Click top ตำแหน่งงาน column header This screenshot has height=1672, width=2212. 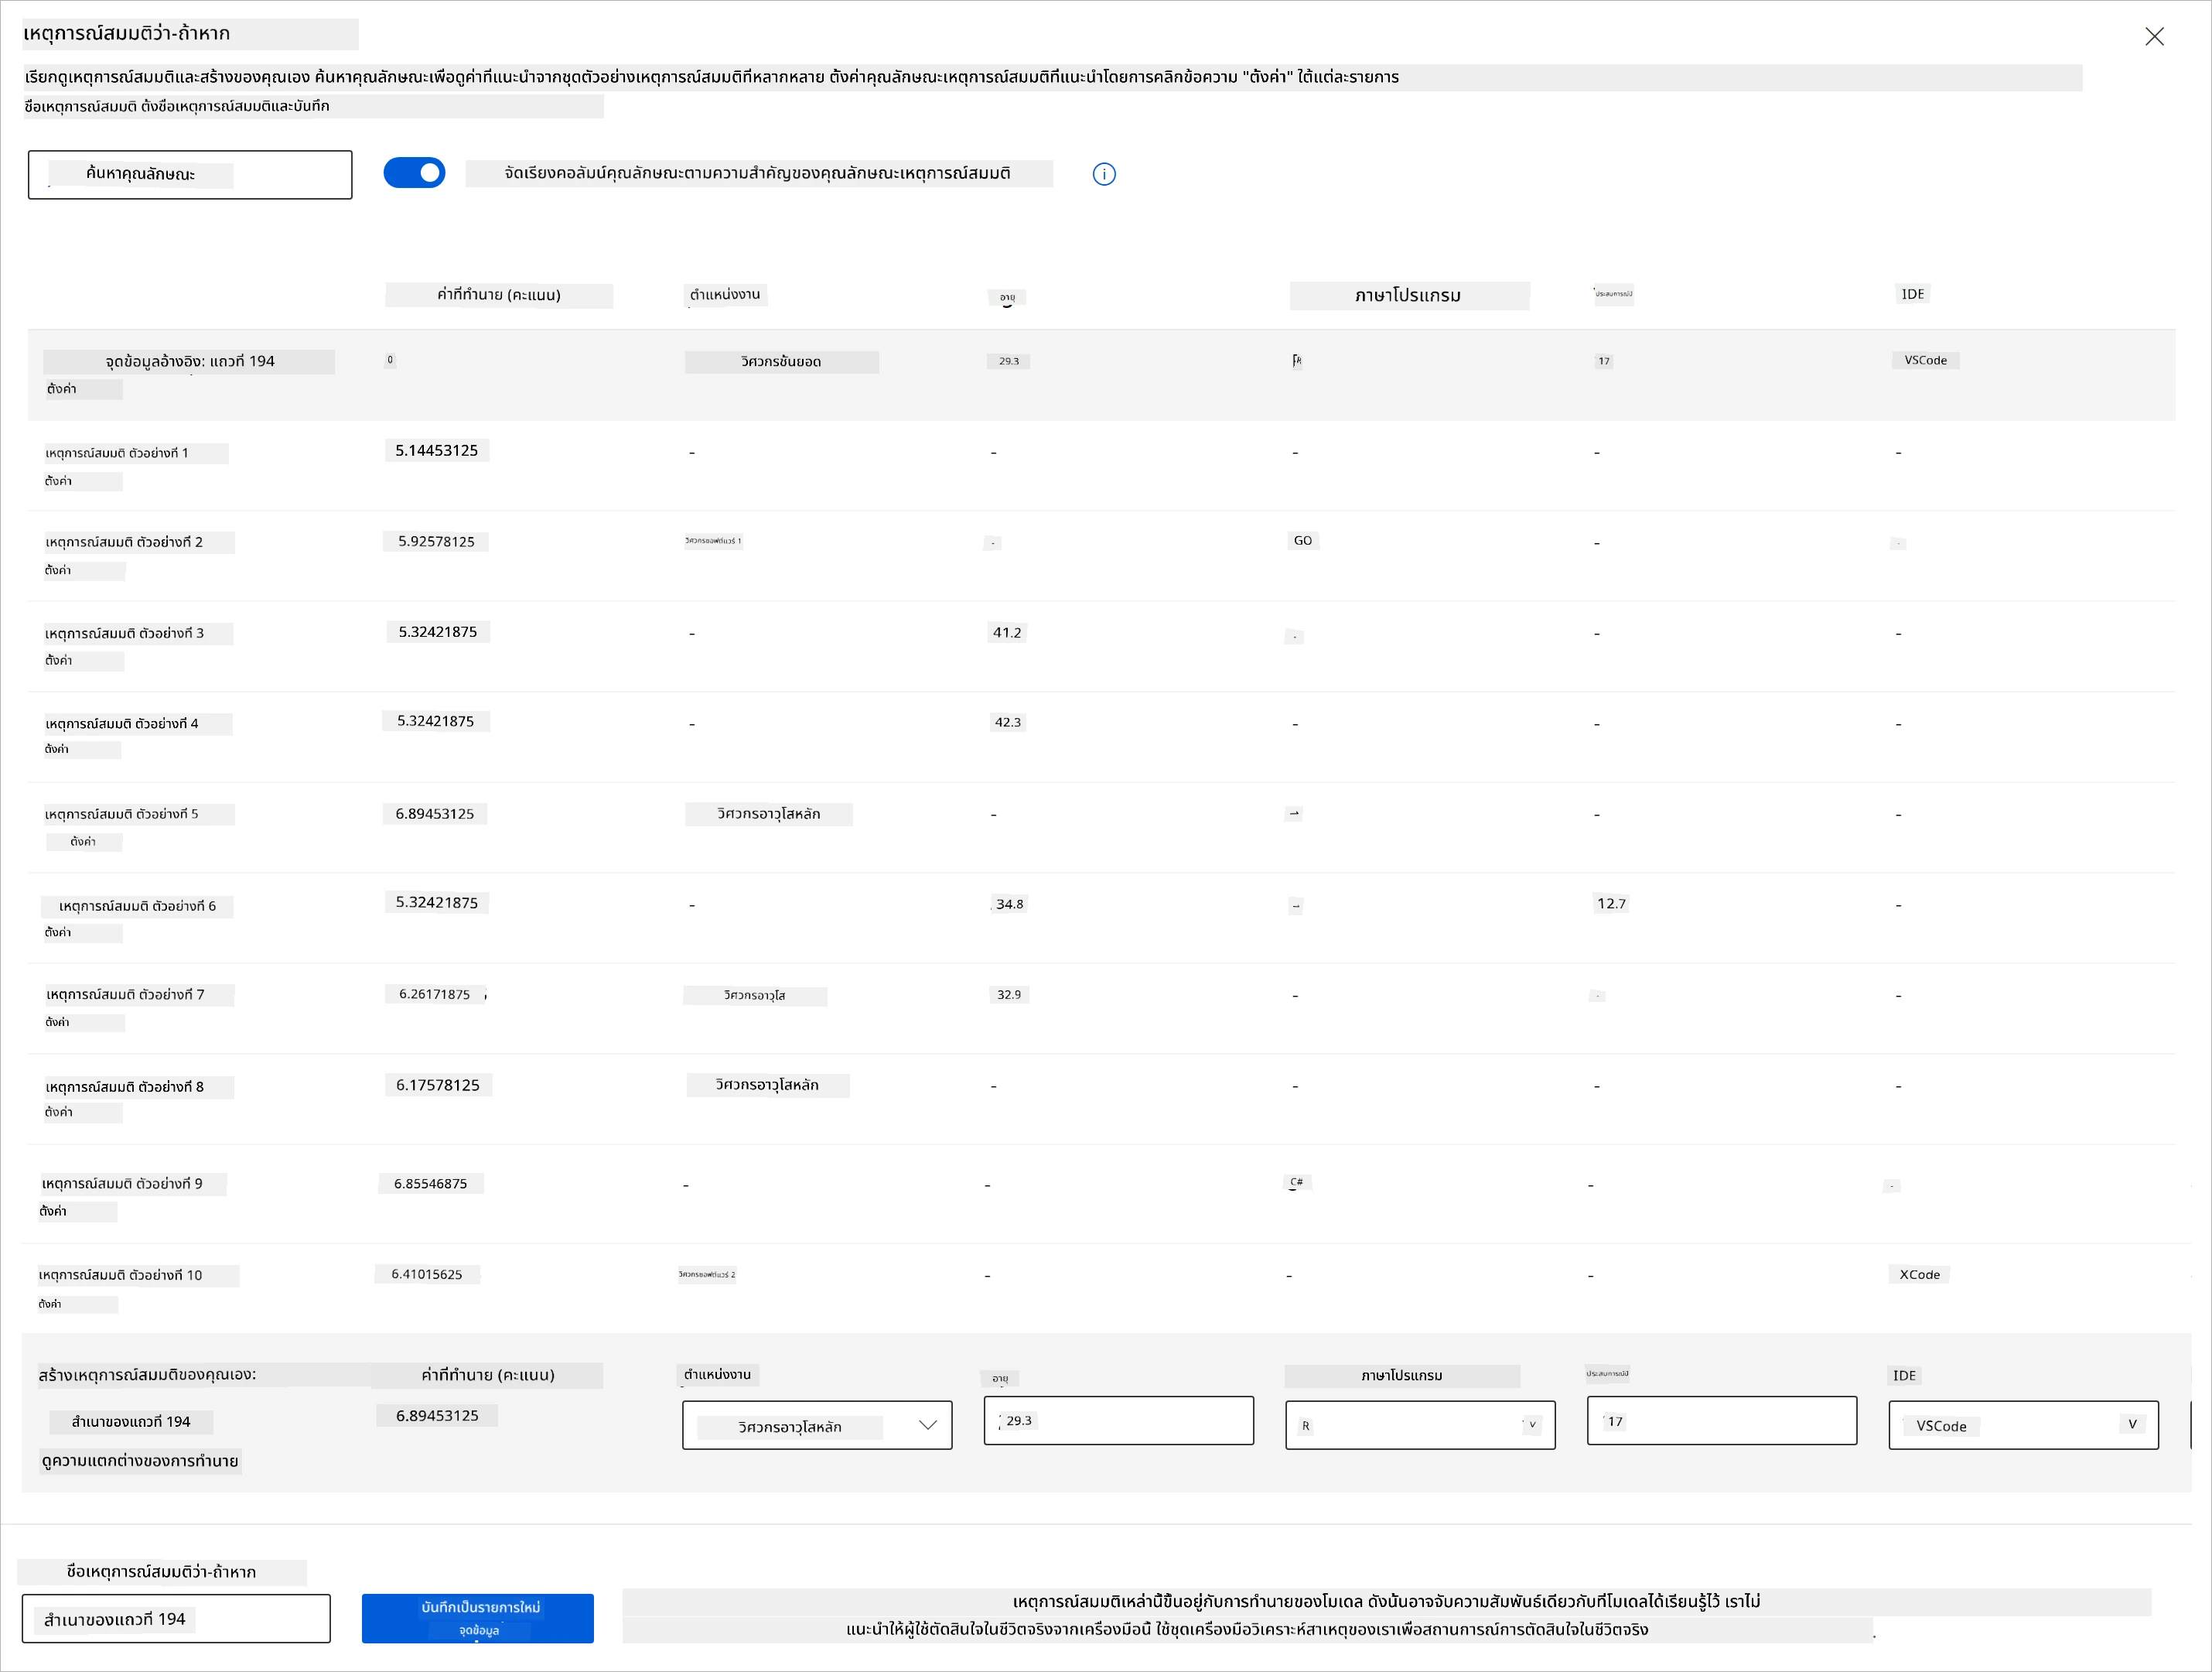click(725, 294)
